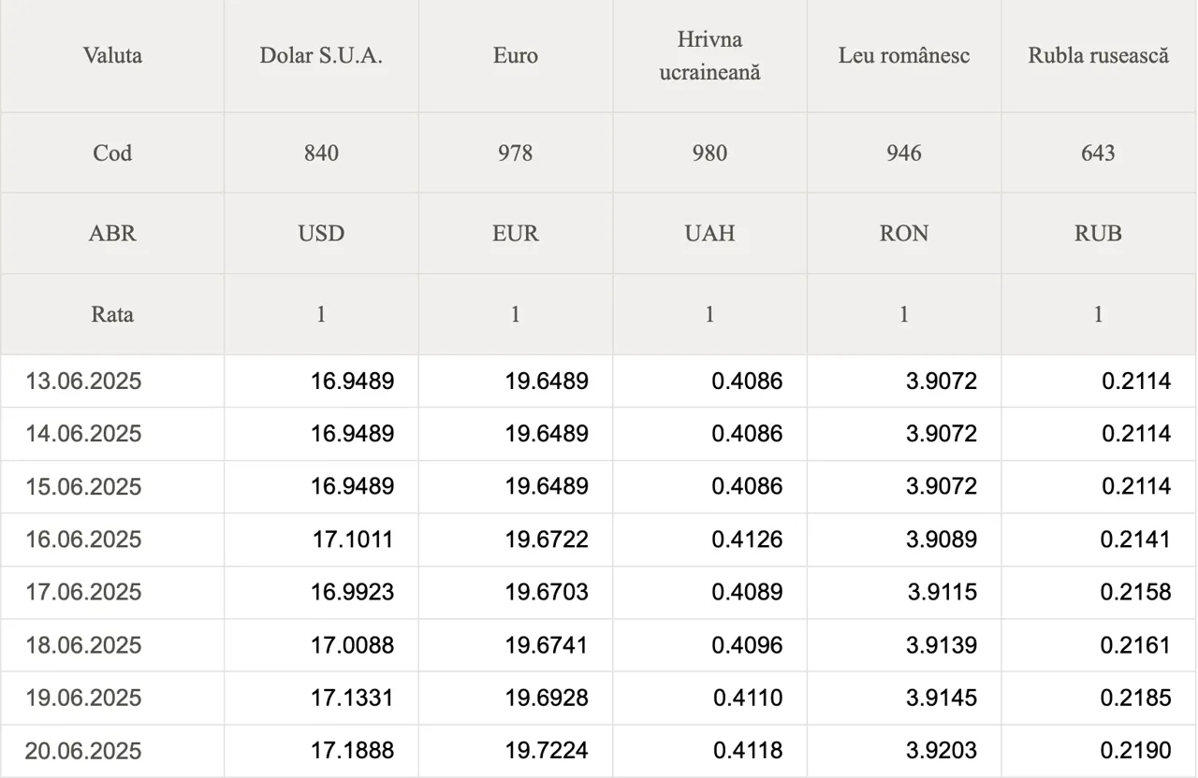Screen dimensions: 1198x778
Task: Click the date 16.06.2025 cell
Action: (x=83, y=540)
